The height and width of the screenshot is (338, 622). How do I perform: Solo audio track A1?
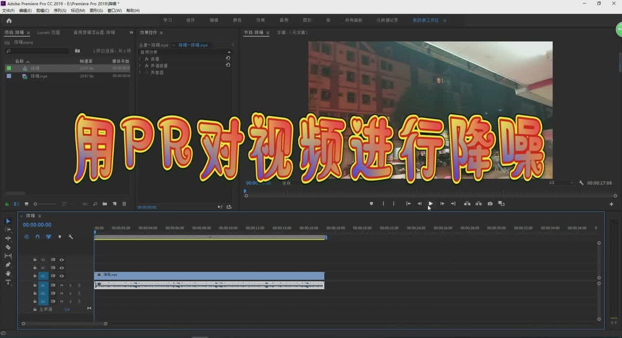click(70, 286)
